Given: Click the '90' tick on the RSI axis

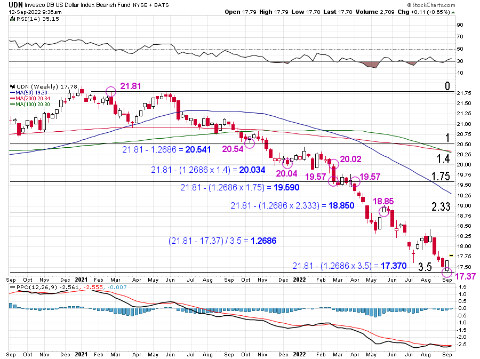Looking at the screenshot, I should [x=460, y=25].
